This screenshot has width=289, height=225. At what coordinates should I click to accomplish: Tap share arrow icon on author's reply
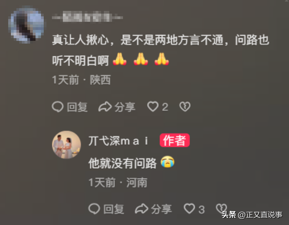[x=141, y=209]
